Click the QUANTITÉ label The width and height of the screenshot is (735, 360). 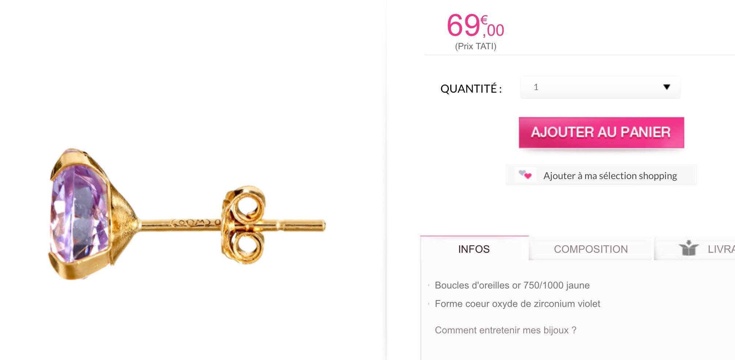(471, 89)
